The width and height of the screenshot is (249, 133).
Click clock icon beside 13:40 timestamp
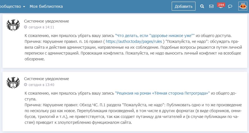coord(25,85)
